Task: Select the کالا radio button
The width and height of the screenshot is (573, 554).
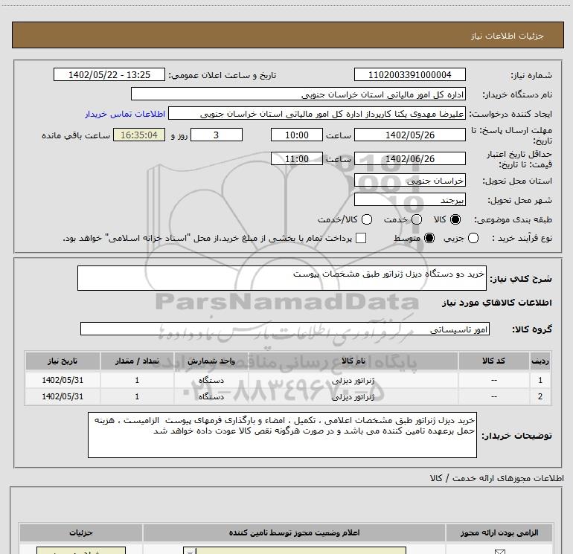Action: click(x=455, y=219)
